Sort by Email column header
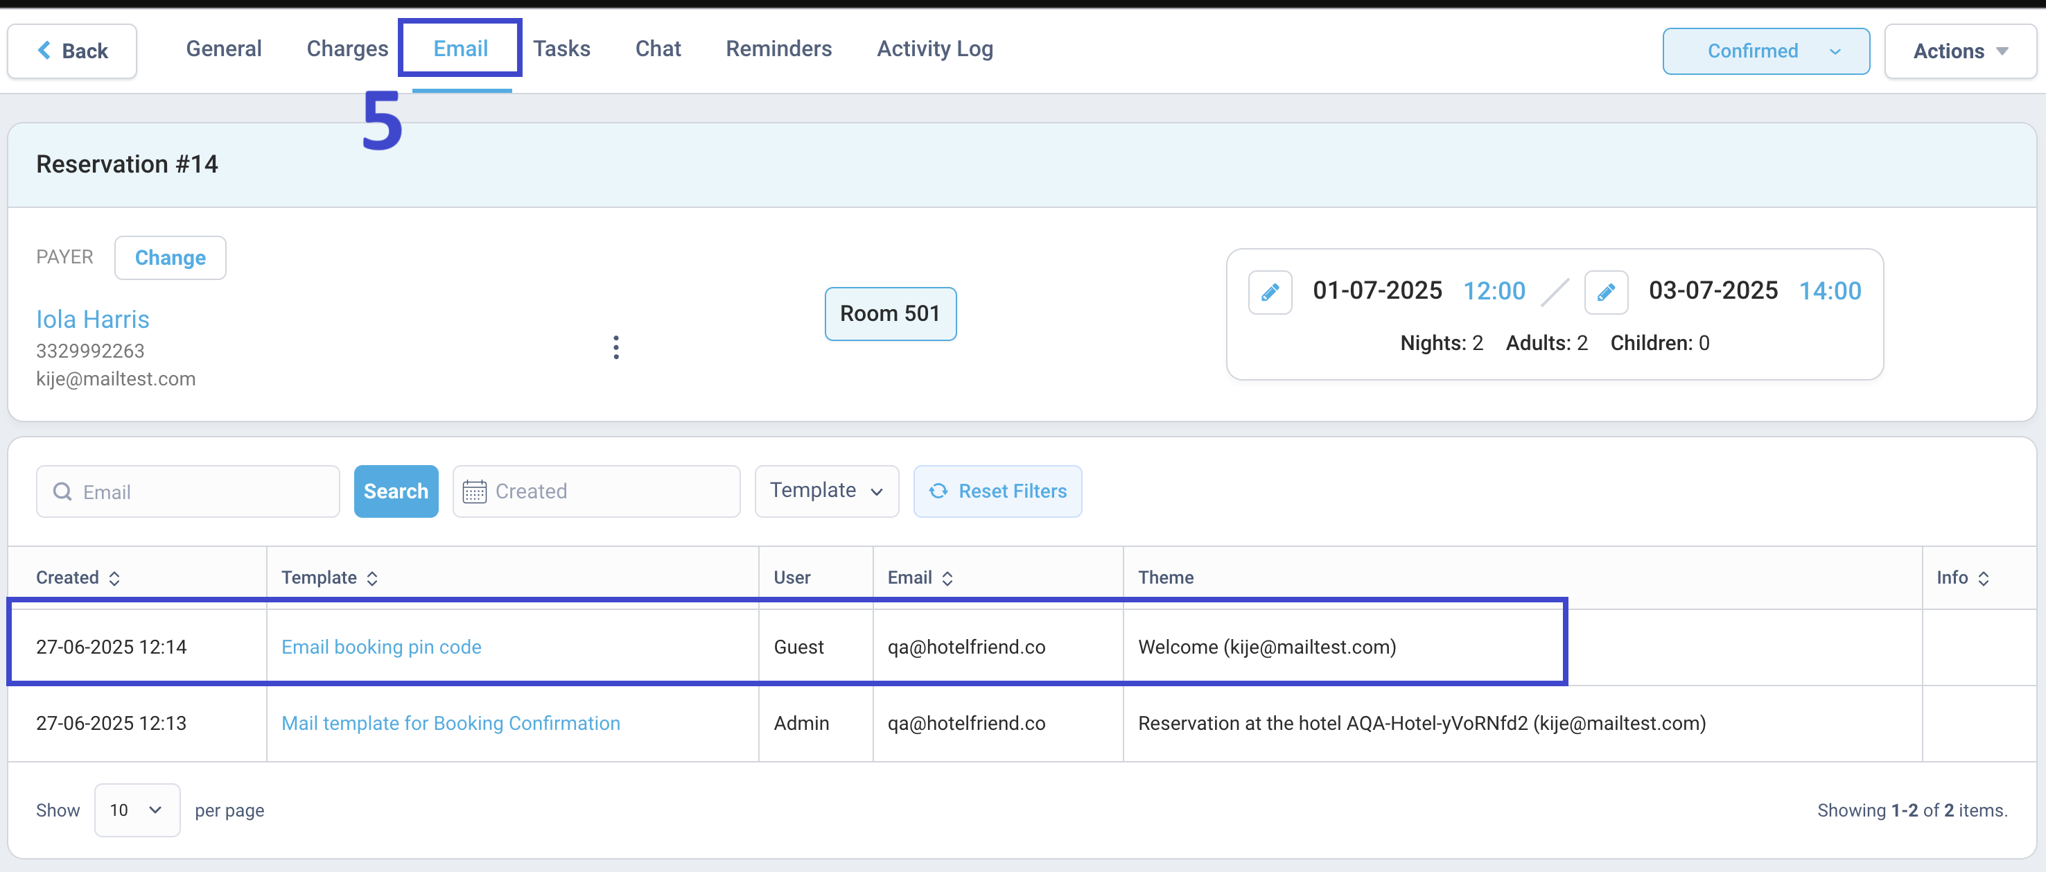 (920, 577)
